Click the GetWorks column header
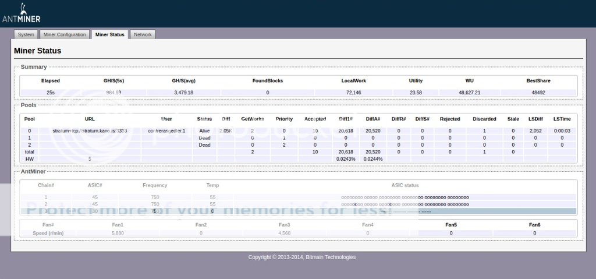This screenshot has height=279, width=596. [253, 119]
